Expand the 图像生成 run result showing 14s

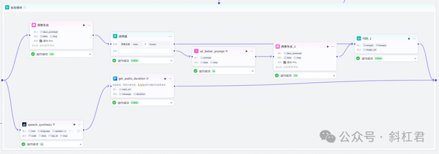click(90, 54)
